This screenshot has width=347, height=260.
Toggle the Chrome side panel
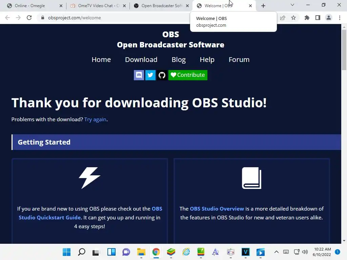[x=318, y=18]
